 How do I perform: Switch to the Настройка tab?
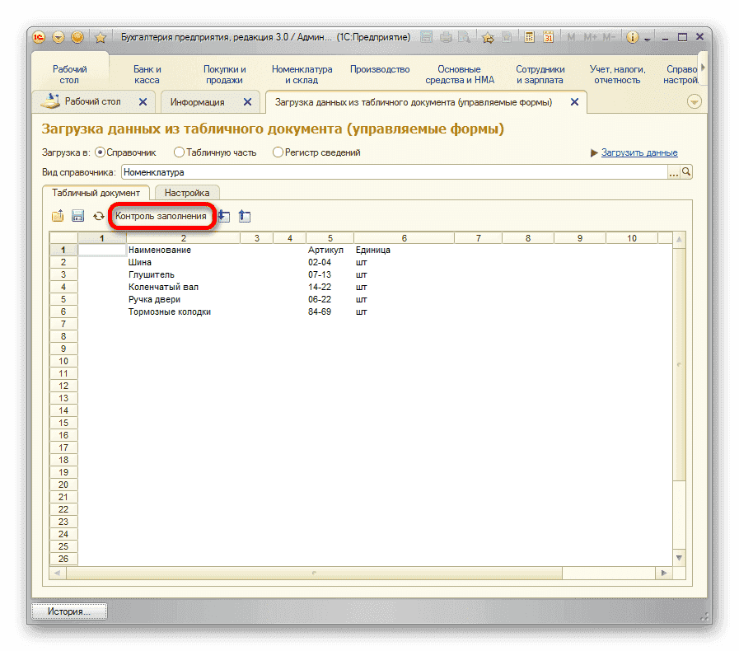(x=187, y=193)
